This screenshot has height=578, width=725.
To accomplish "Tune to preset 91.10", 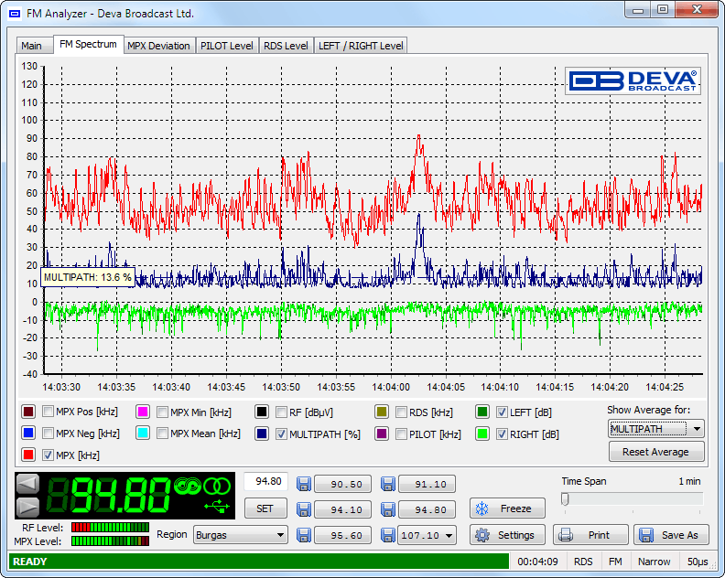I will coord(427,484).
